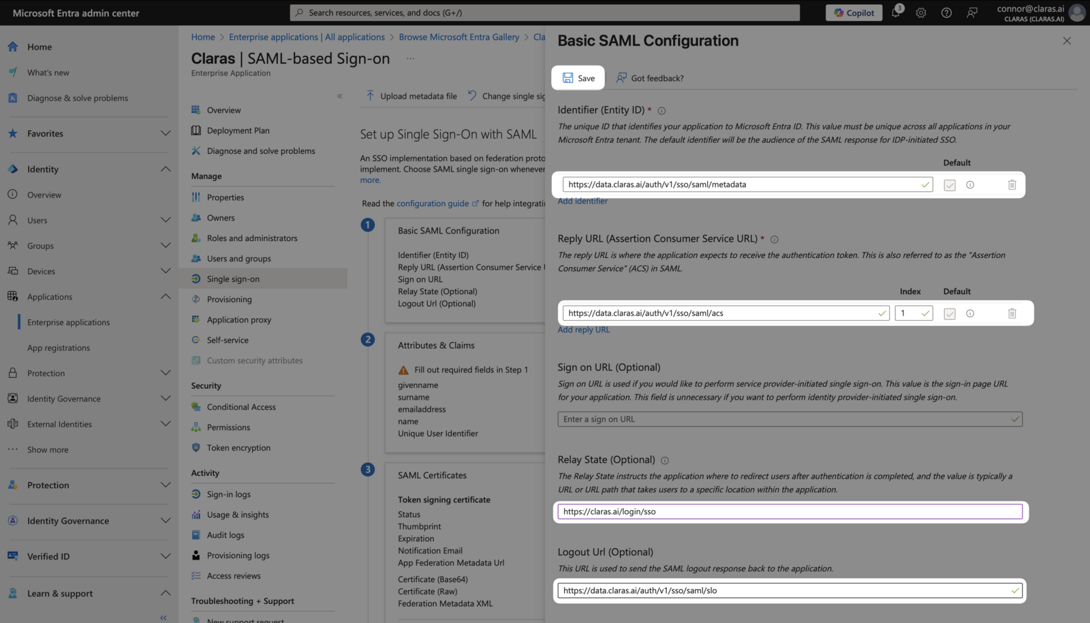Click Show more in left navigation
1090x623 pixels.
click(x=48, y=449)
